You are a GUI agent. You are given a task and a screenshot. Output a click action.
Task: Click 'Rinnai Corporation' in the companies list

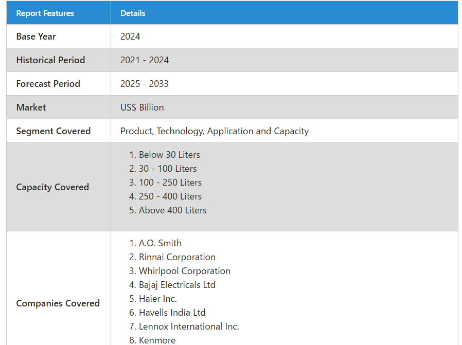click(x=177, y=257)
